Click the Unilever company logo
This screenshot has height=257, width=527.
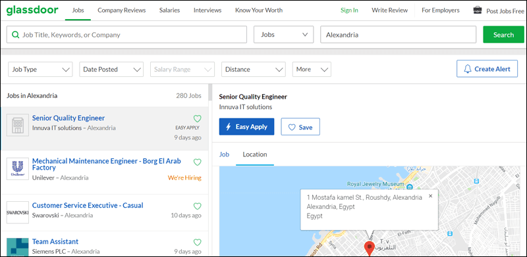pos(18,169)
